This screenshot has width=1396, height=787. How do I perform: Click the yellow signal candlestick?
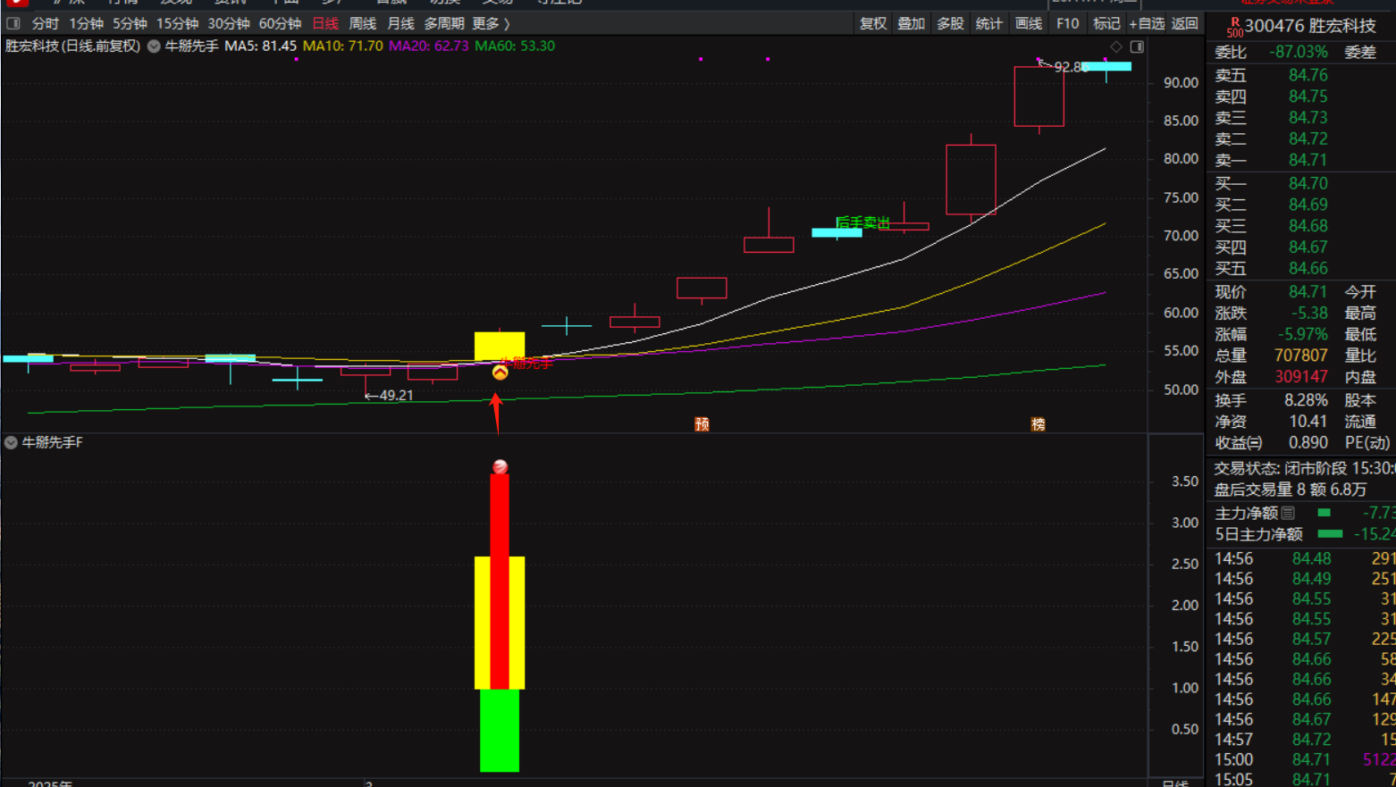[x=499, y=346]
